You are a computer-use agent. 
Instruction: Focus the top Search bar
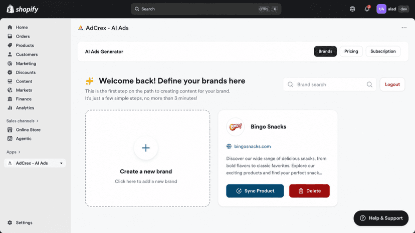point(206,9)
